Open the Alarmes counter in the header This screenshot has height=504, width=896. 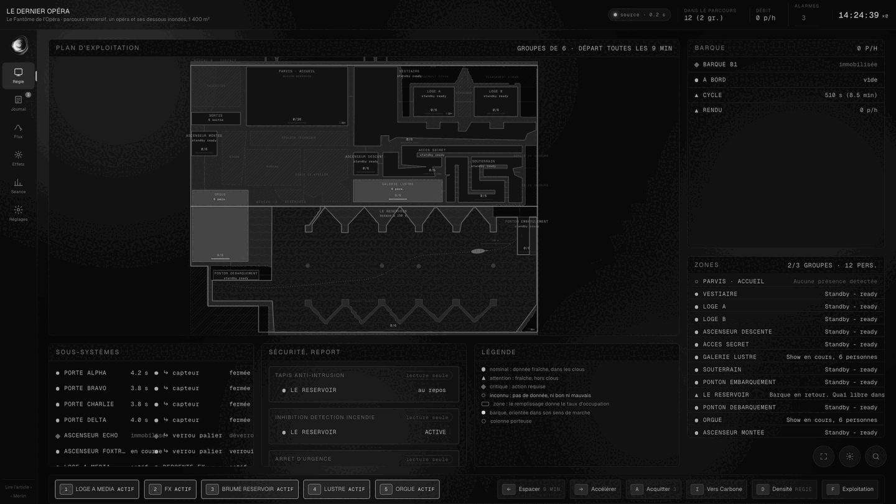[806, 14]
